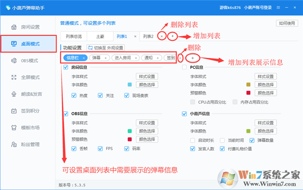Uncheck the FPS checkbox

[100, 149]
